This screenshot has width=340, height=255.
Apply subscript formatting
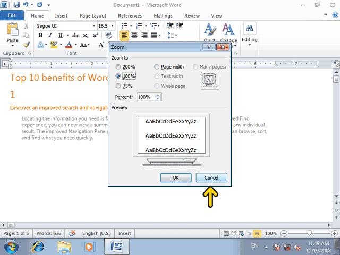pyautogui.click(x=86, y=36)
